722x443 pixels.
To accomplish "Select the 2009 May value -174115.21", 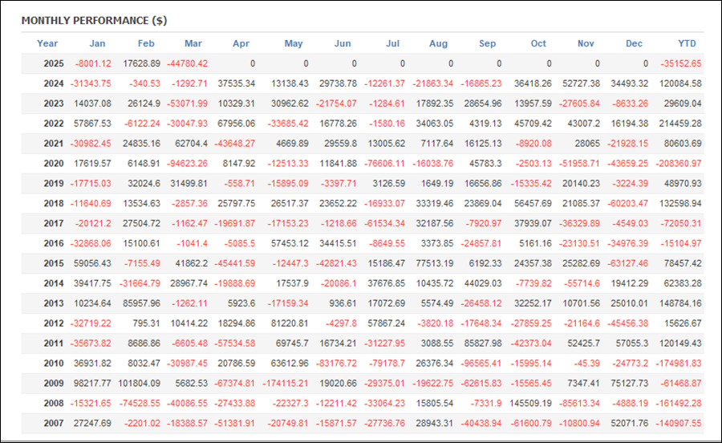I will click(286, 383).
